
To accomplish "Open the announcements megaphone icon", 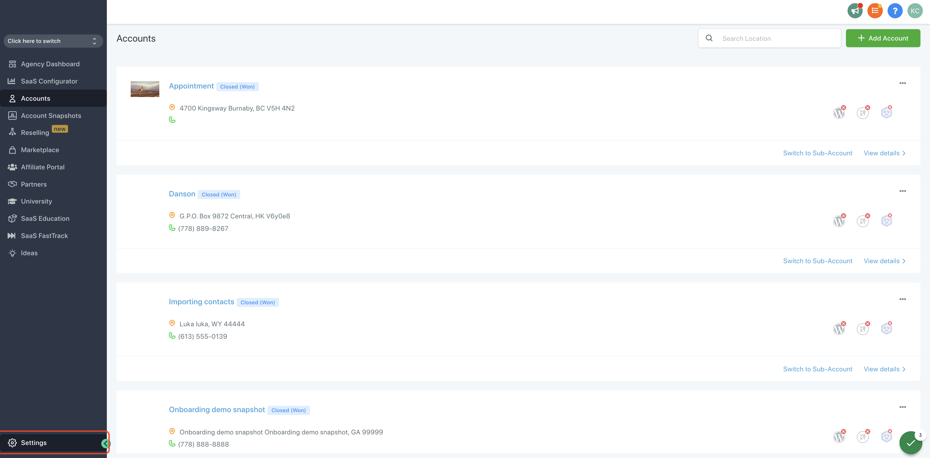I will 855,11.
